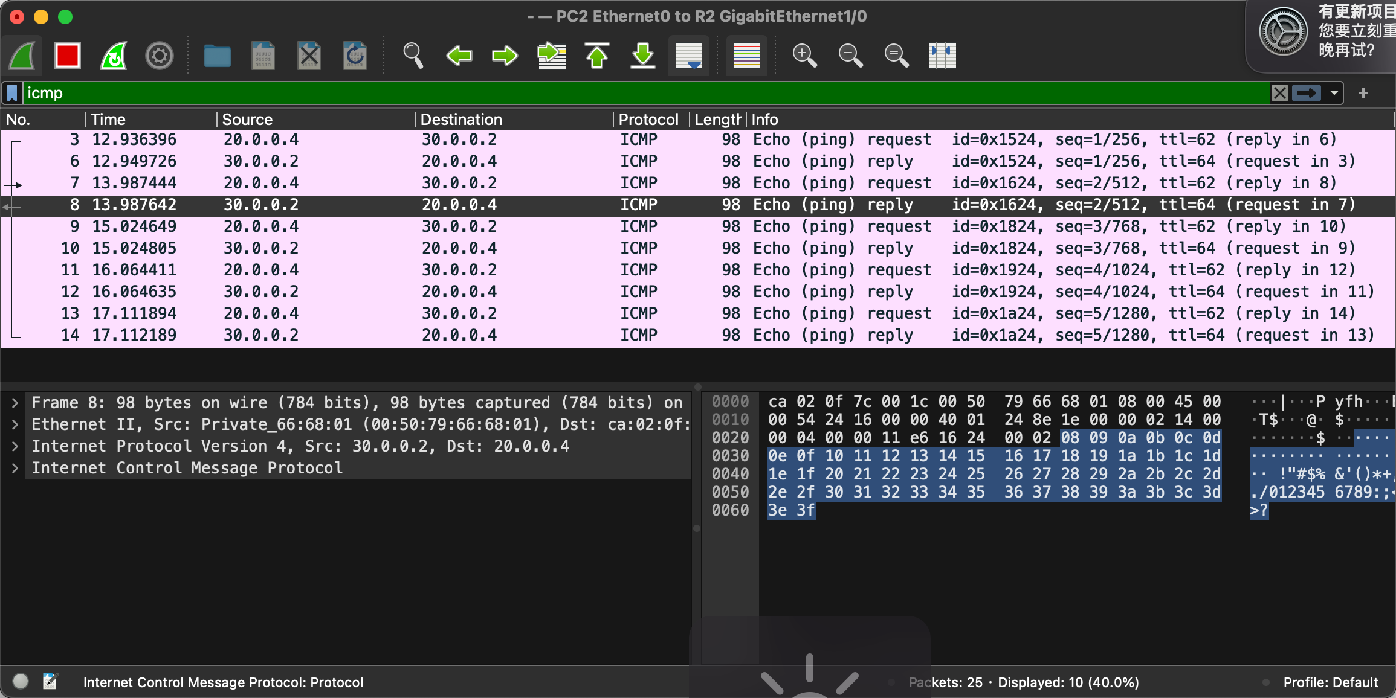Open the display filter history dropdown

pyautogui.click(x=1334, y=93)
